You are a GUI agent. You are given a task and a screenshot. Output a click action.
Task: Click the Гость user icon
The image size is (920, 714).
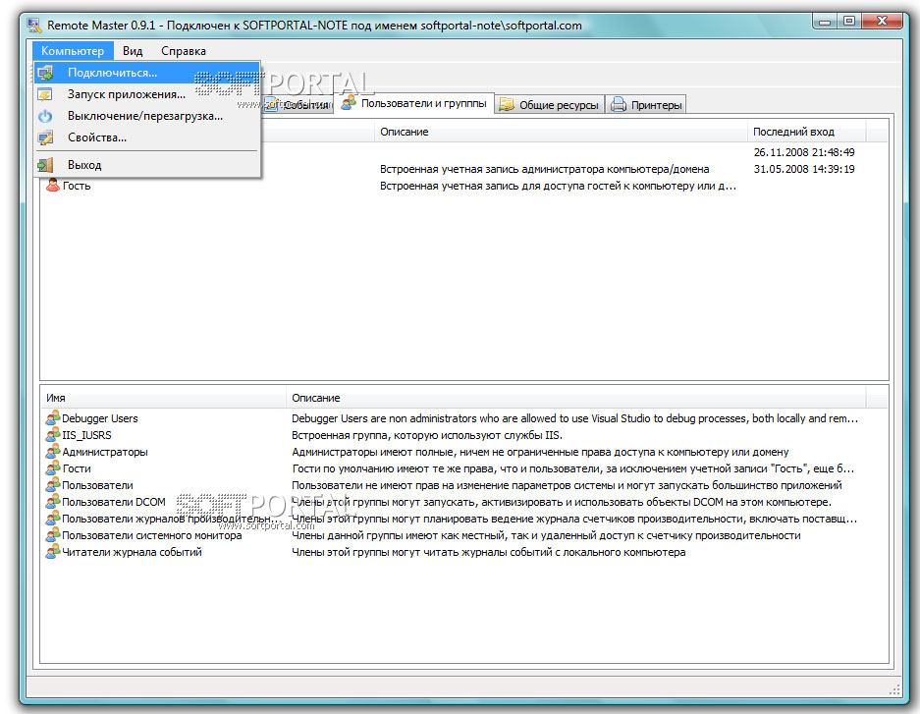tap(53, 186)
